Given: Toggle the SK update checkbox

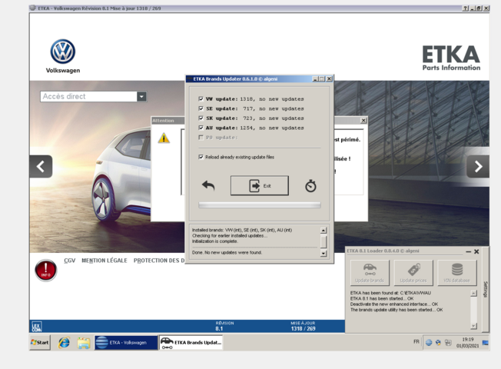Looking at the screenshot, I should coord(201,118).
